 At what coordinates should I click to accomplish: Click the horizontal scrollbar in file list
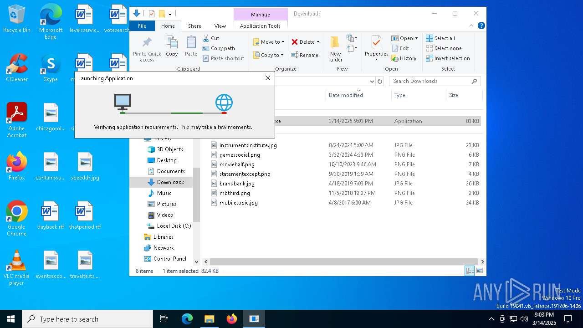[344, 262]
